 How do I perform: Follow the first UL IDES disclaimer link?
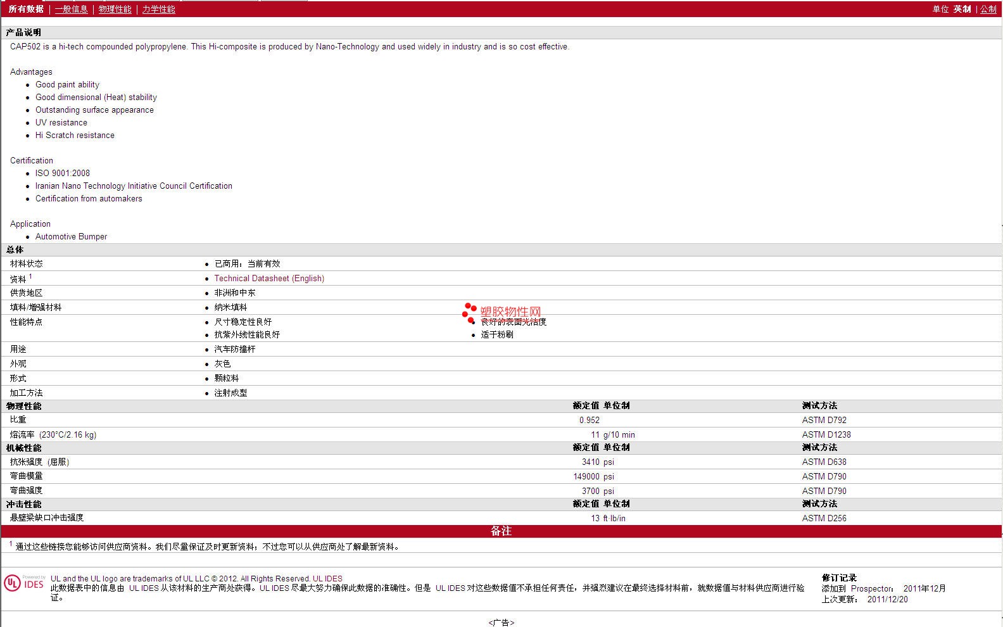pos(144,588)
